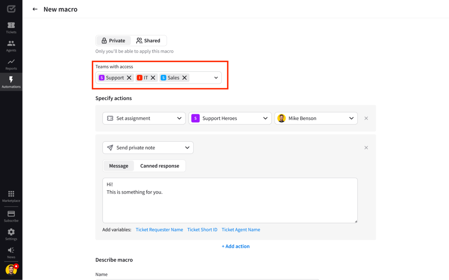Screen dimensions: 449x280
Task: Switch to the Message tab
Action: click(x=119, y=166)
